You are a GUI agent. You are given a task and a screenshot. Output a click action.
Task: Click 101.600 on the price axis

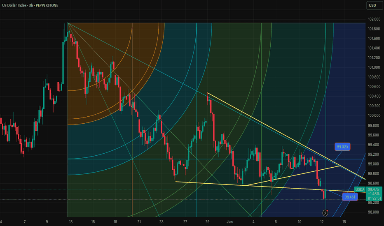point(374,38)
